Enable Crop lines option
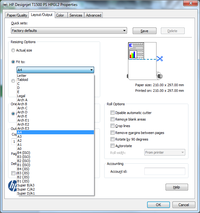The image size is (200, 213). (x=112, y=126)
